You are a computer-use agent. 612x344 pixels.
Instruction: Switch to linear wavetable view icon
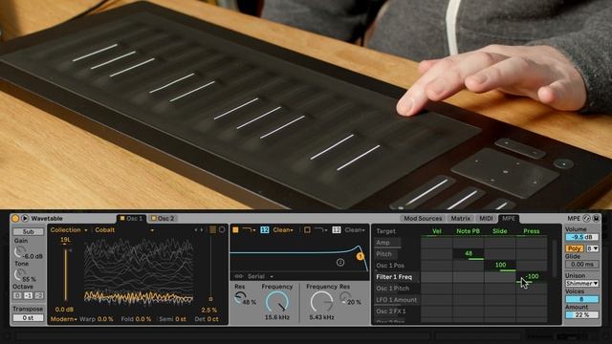(x=212, y=229)
